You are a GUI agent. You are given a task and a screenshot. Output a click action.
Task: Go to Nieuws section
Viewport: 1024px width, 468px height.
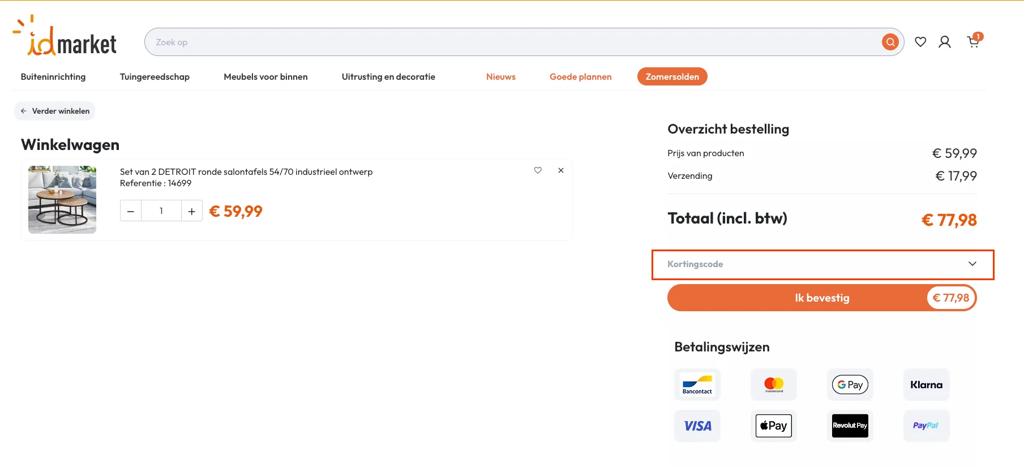(501, 77)
